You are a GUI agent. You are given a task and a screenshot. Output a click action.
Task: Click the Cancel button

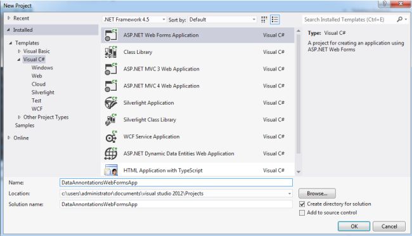(x=389, y=226)
